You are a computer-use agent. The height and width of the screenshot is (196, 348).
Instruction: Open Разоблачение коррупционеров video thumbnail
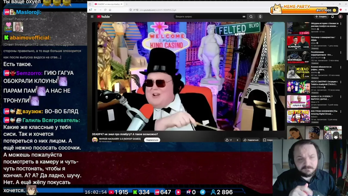pos(298,57)
